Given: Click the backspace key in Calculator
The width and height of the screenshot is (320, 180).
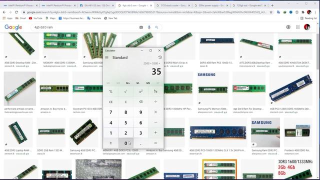Looking at the screenshot, I should [140, 101].
